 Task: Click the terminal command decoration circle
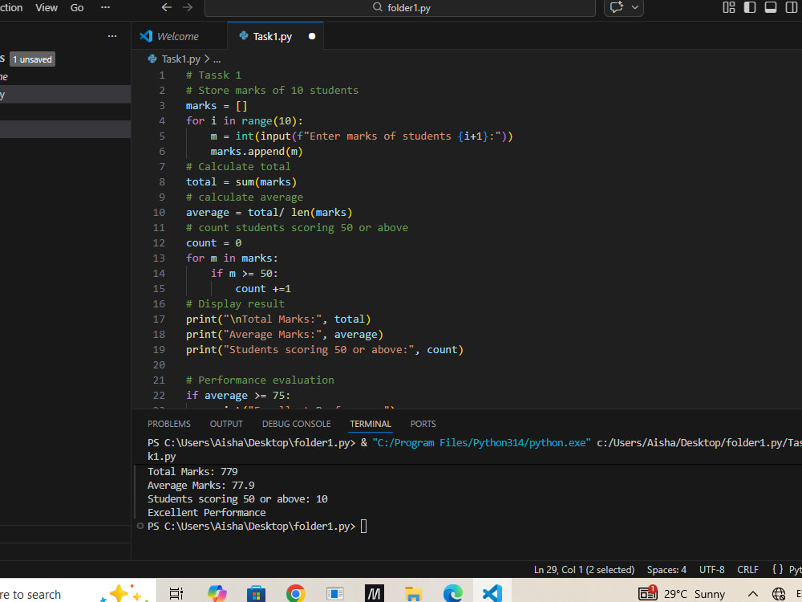140,526
